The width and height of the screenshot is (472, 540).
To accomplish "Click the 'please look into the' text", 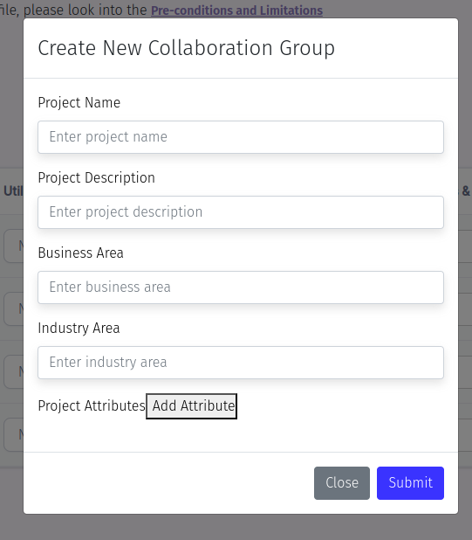I will 86,10.
